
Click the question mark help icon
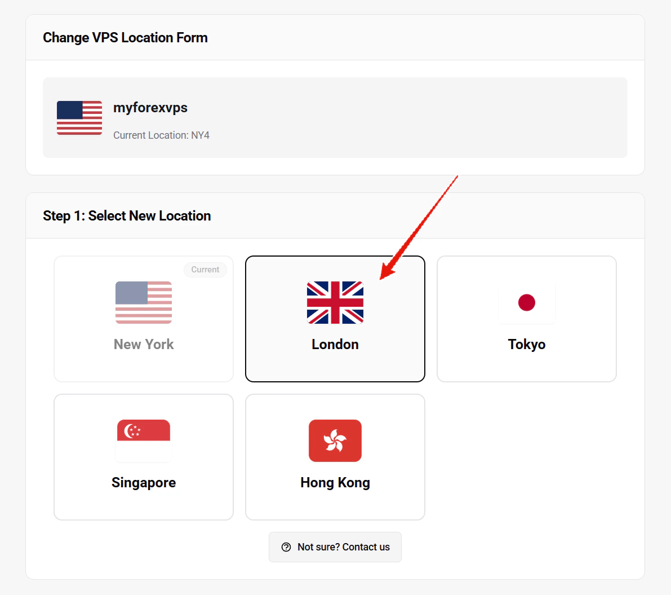286,547
